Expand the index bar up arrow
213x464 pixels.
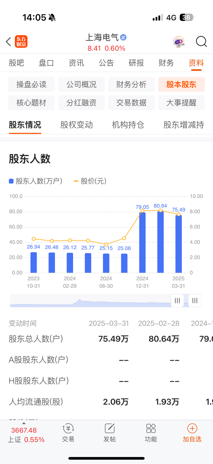(x=24, y=423)
